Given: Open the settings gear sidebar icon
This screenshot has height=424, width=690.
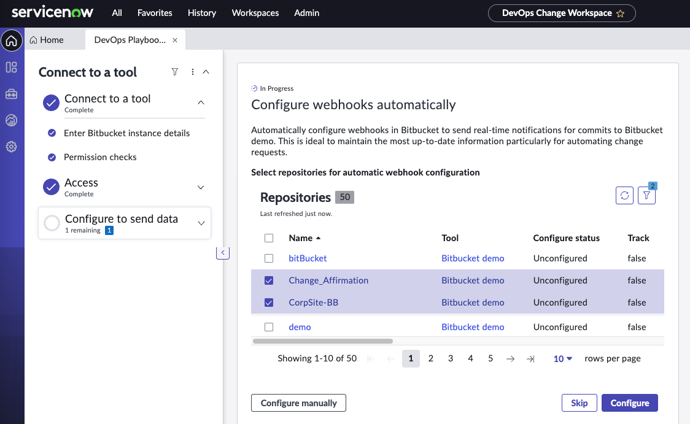Looking at the screenshot, I should tap(12, 147).
